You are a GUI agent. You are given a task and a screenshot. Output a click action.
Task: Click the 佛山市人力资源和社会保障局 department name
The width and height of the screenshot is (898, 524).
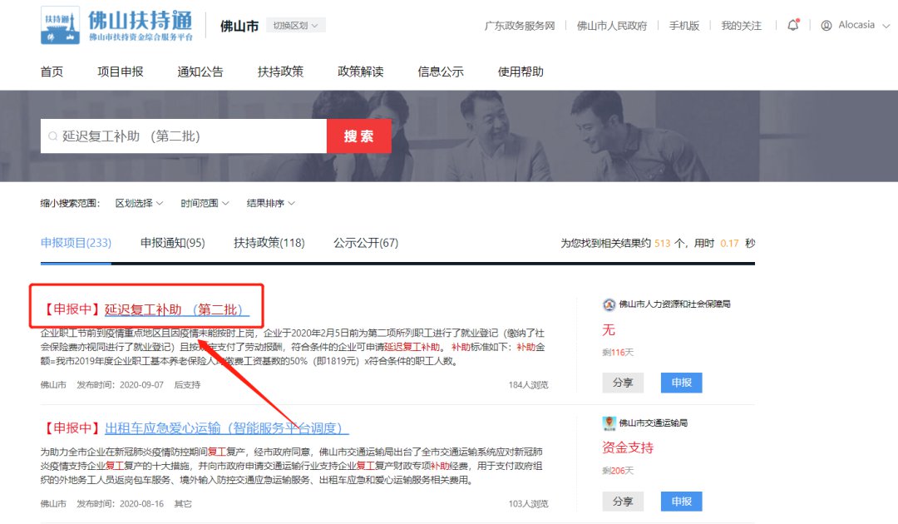click(x=674, y=304)
